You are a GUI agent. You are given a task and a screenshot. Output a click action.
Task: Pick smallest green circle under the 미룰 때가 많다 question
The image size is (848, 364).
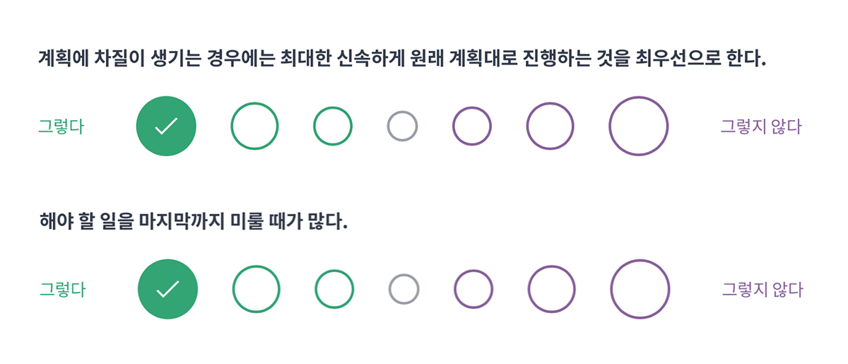tap(334, 289)
